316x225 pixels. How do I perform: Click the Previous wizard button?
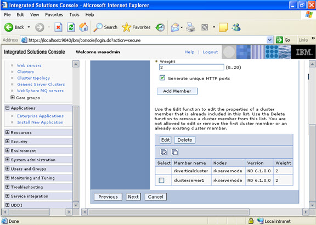[108, 197]
